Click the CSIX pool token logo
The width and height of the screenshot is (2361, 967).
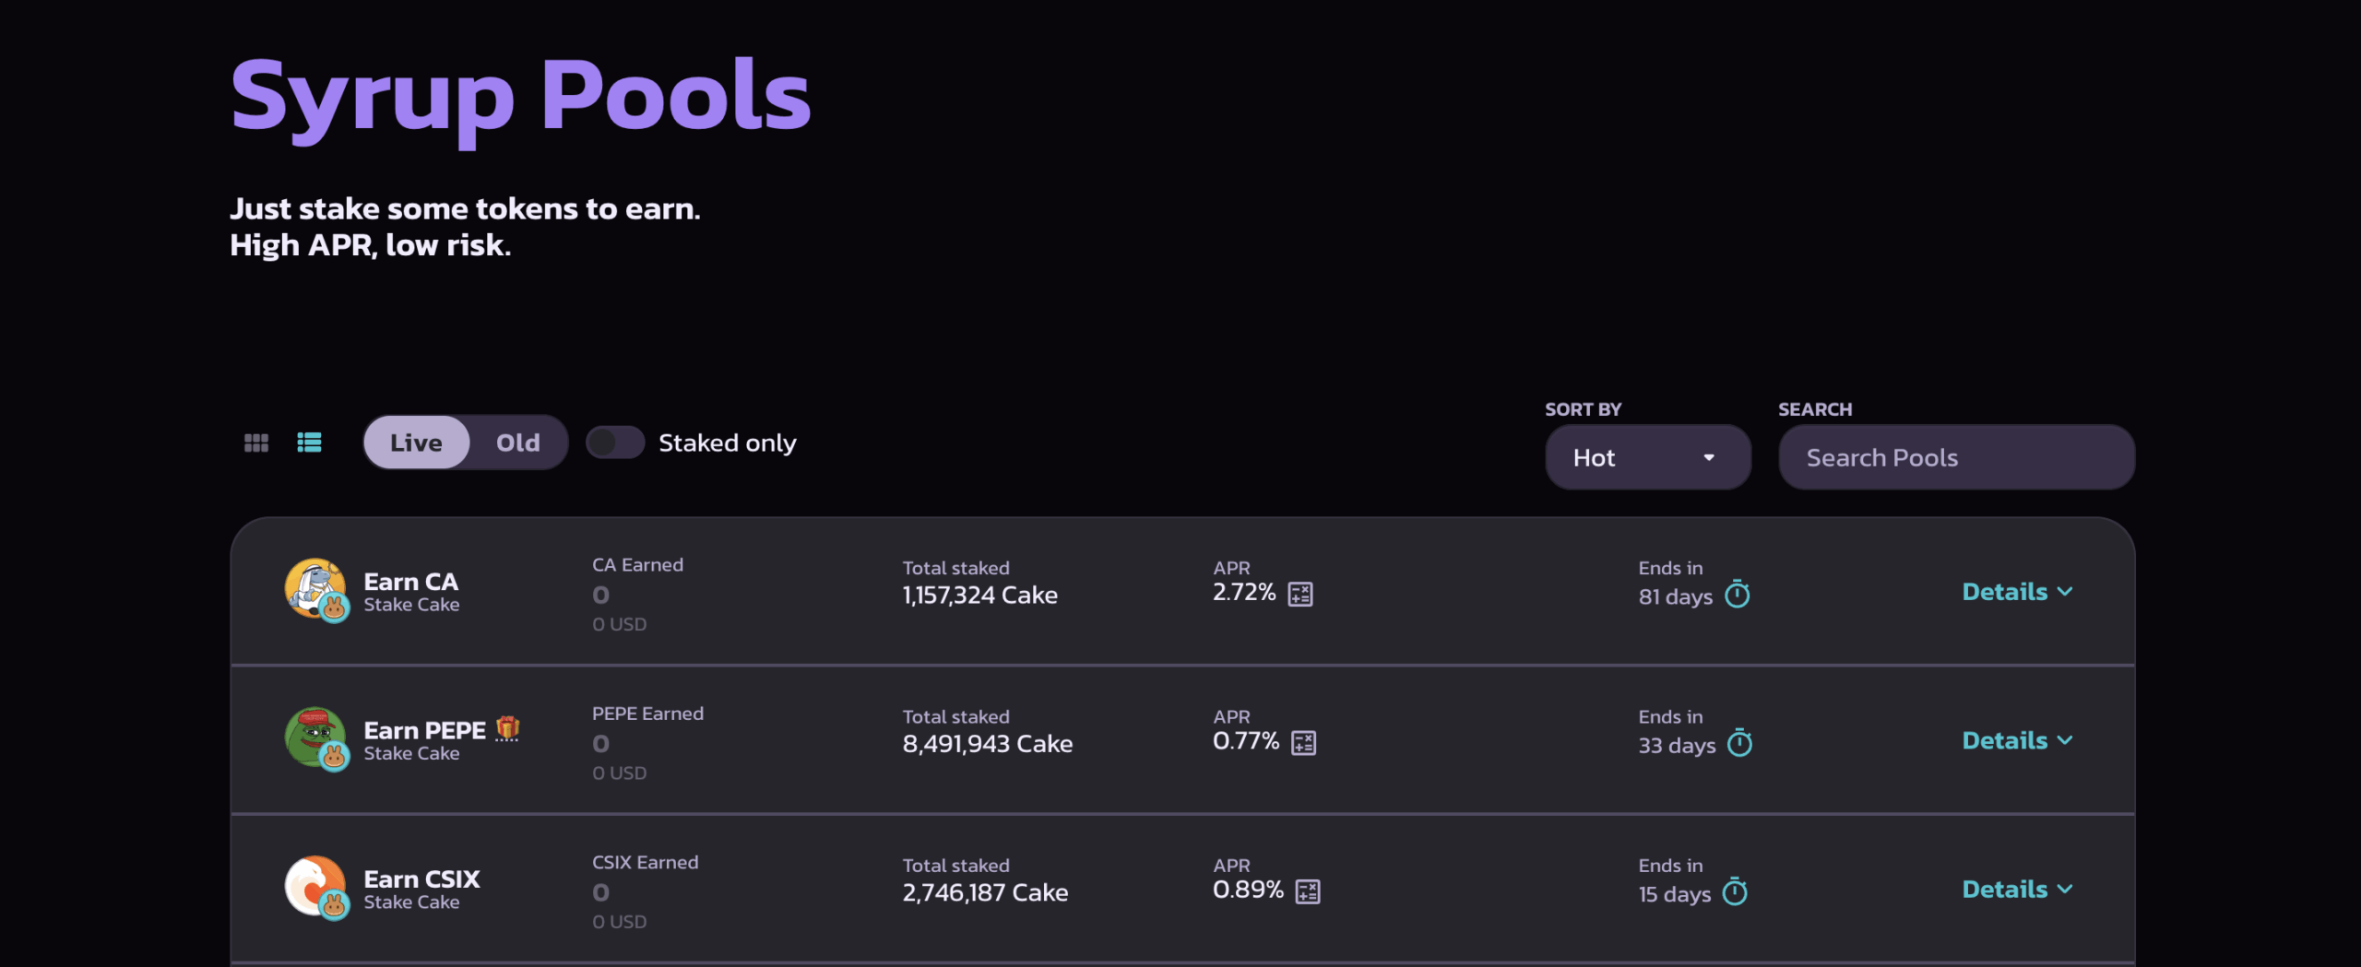pyautogui.click(x=315, y=886)
